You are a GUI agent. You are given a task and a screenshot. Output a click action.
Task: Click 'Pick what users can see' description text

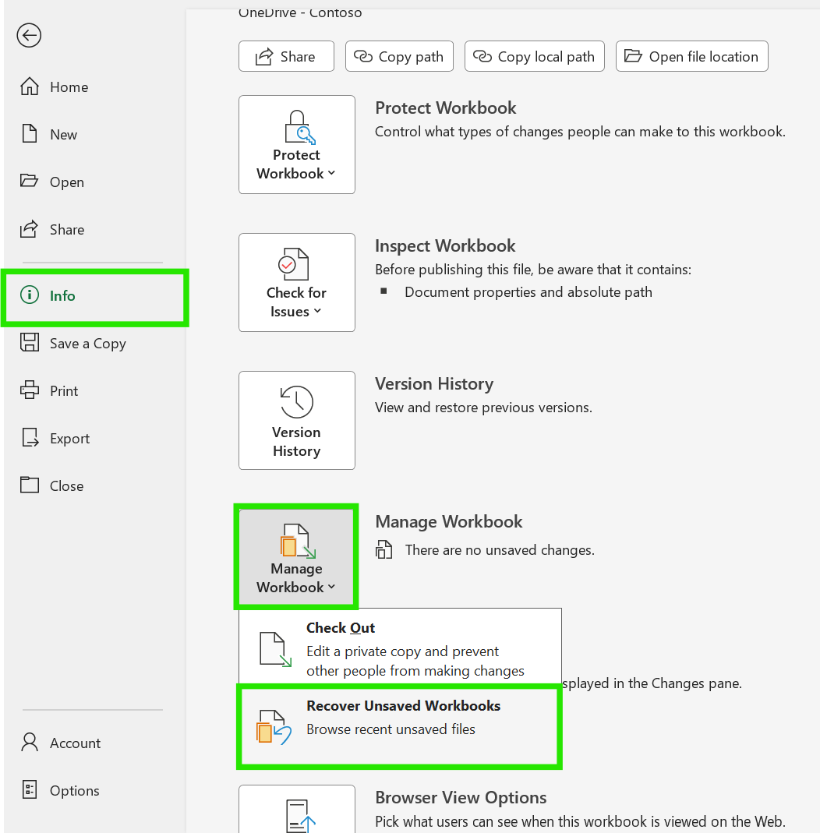[x=580, y=821]
